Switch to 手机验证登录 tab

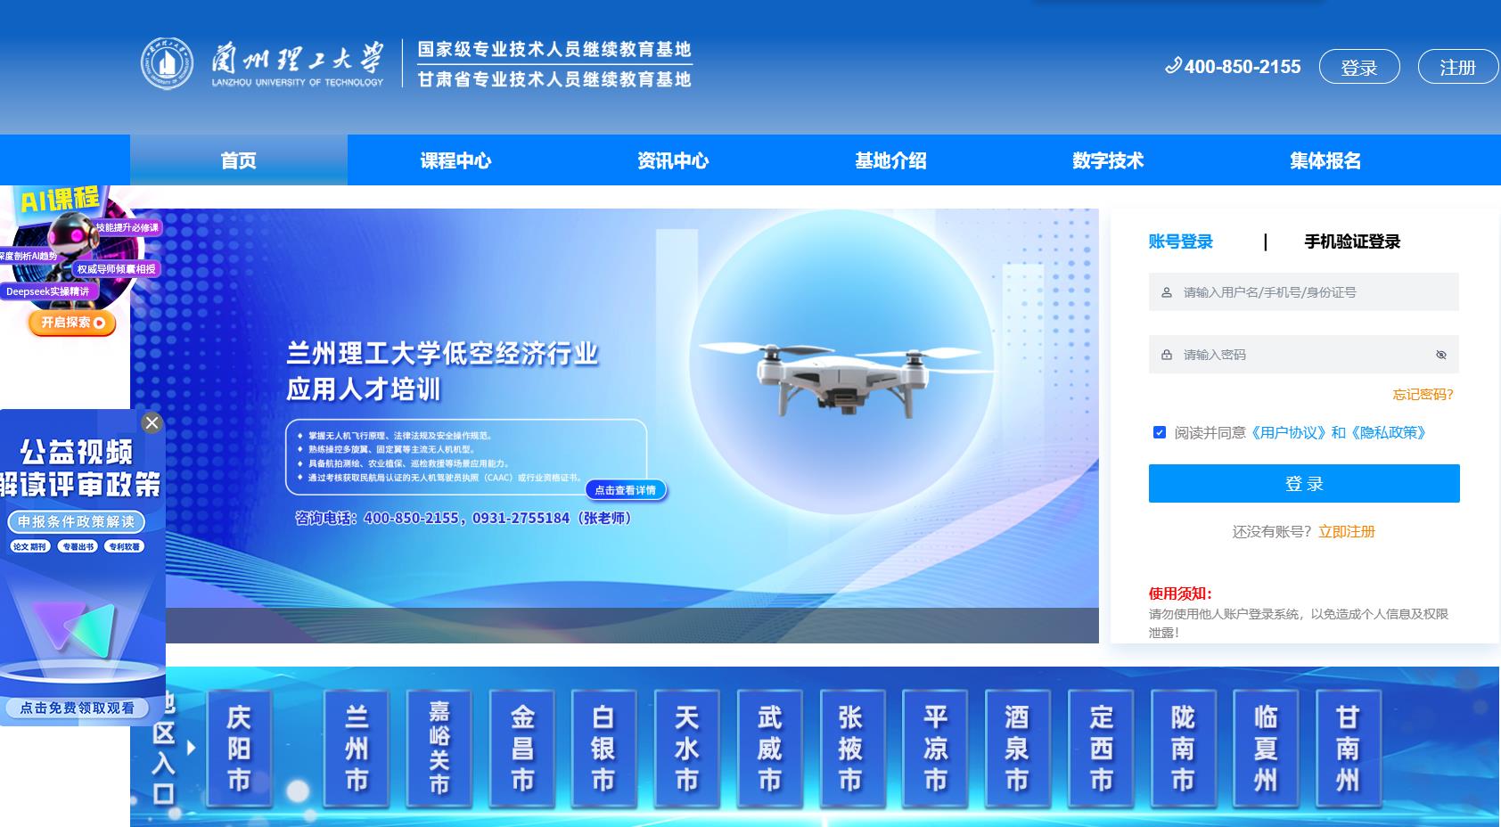(x=1351, y=242)
